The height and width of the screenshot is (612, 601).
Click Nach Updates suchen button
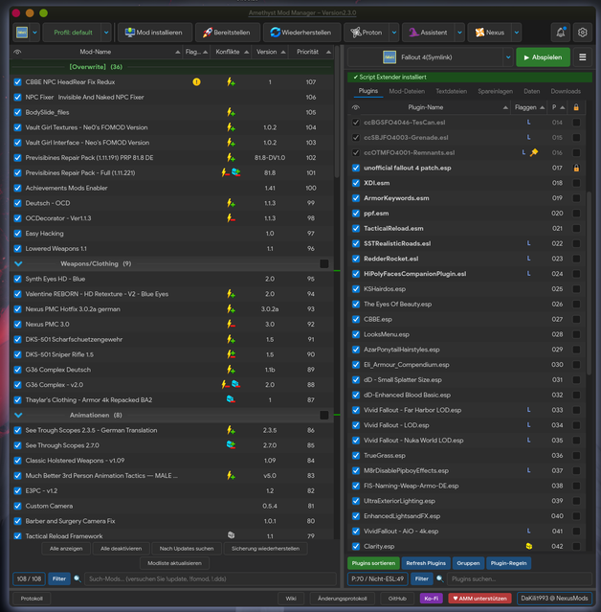pyautogui.click(x=187, y=549)
